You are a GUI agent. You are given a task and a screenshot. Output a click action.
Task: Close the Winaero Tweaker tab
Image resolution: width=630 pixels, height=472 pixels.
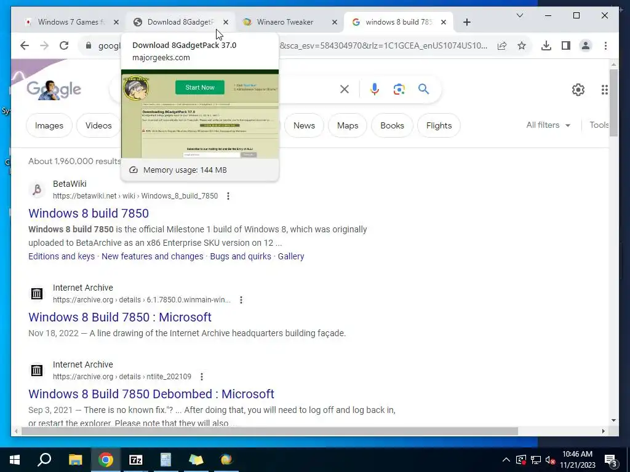click(334, 22)
